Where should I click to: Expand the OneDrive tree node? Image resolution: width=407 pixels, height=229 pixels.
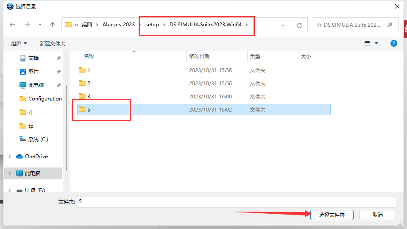pyautogui.click(x=10, y=156)
